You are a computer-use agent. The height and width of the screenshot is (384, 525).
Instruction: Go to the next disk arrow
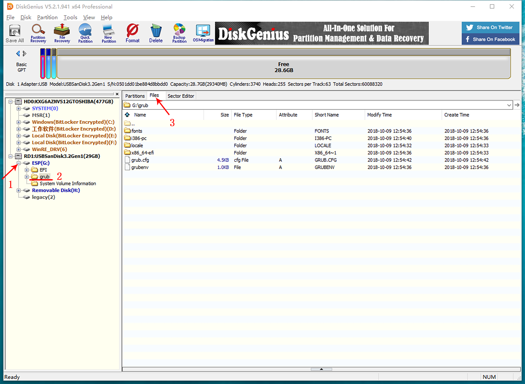25,53
